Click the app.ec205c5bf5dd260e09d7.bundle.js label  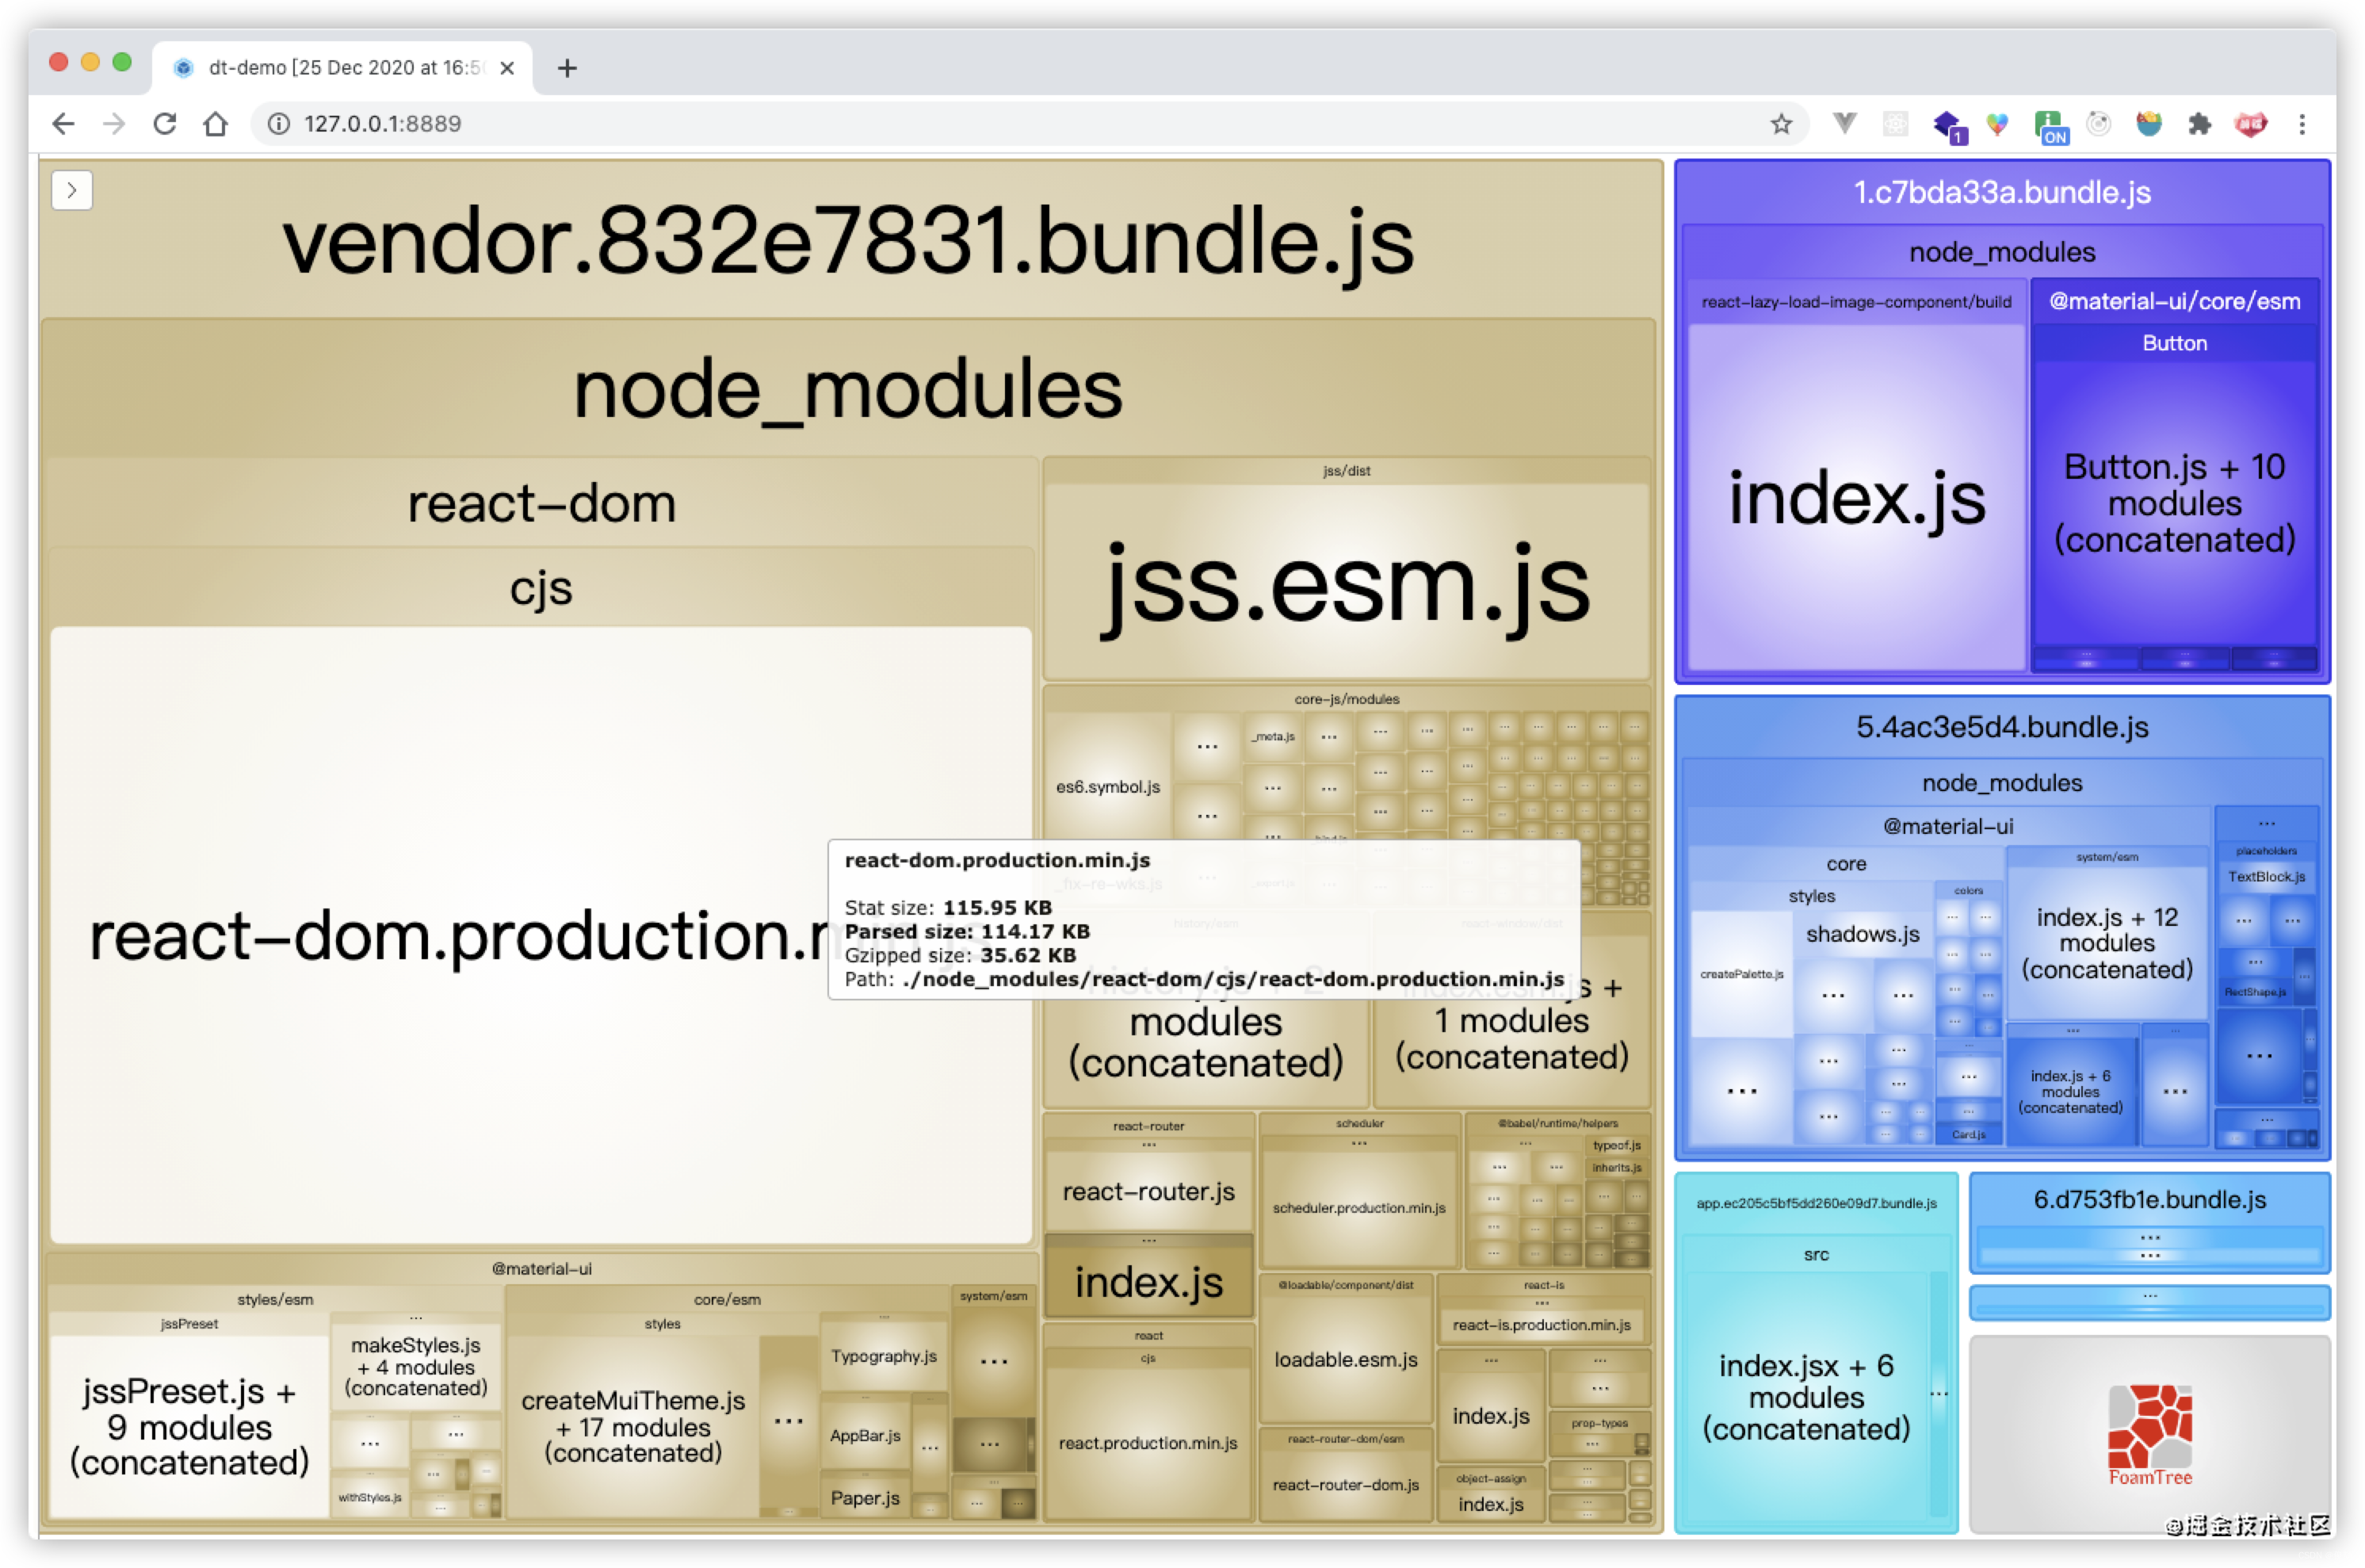pos(1815,1203)
